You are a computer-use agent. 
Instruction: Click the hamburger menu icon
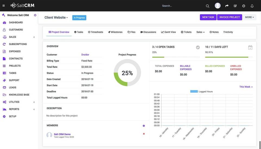(4, 5)
